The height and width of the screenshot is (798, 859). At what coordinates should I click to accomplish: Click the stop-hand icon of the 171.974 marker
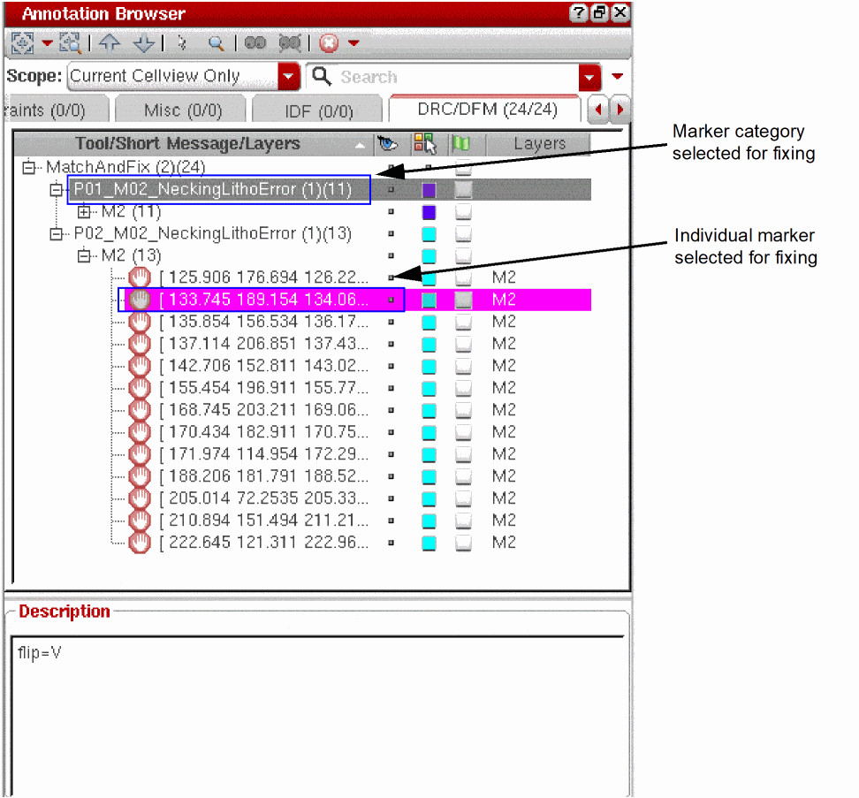[140, 454]
